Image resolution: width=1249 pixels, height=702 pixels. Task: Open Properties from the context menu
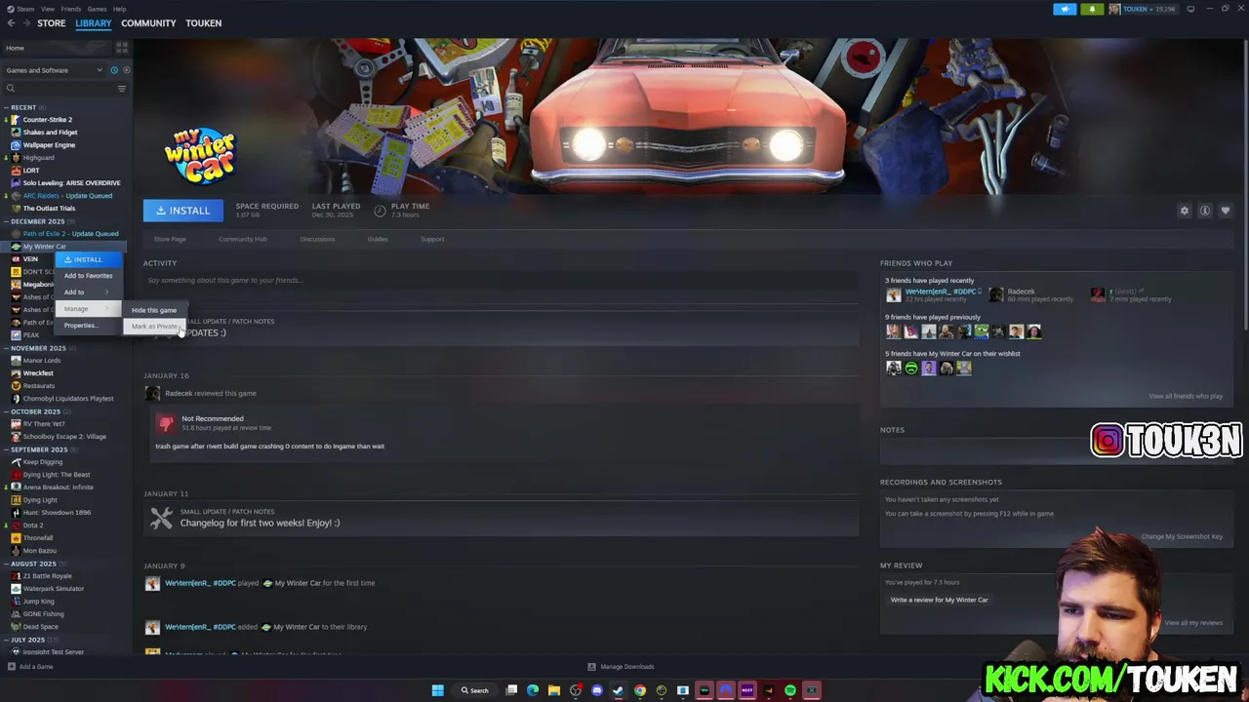click(x=88, y=326)
